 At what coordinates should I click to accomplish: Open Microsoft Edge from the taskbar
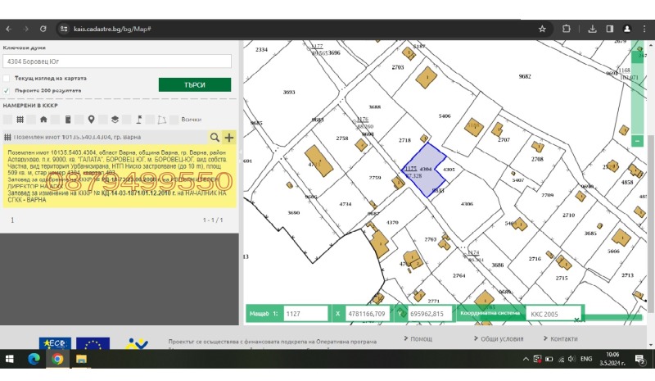[34, 359]
